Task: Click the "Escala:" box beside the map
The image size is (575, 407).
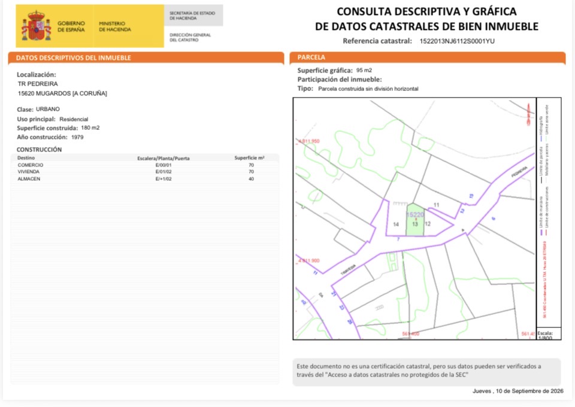Action: (x=549, y=333)
